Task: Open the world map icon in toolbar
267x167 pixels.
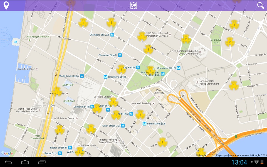Action: click(x=133, y=6)
